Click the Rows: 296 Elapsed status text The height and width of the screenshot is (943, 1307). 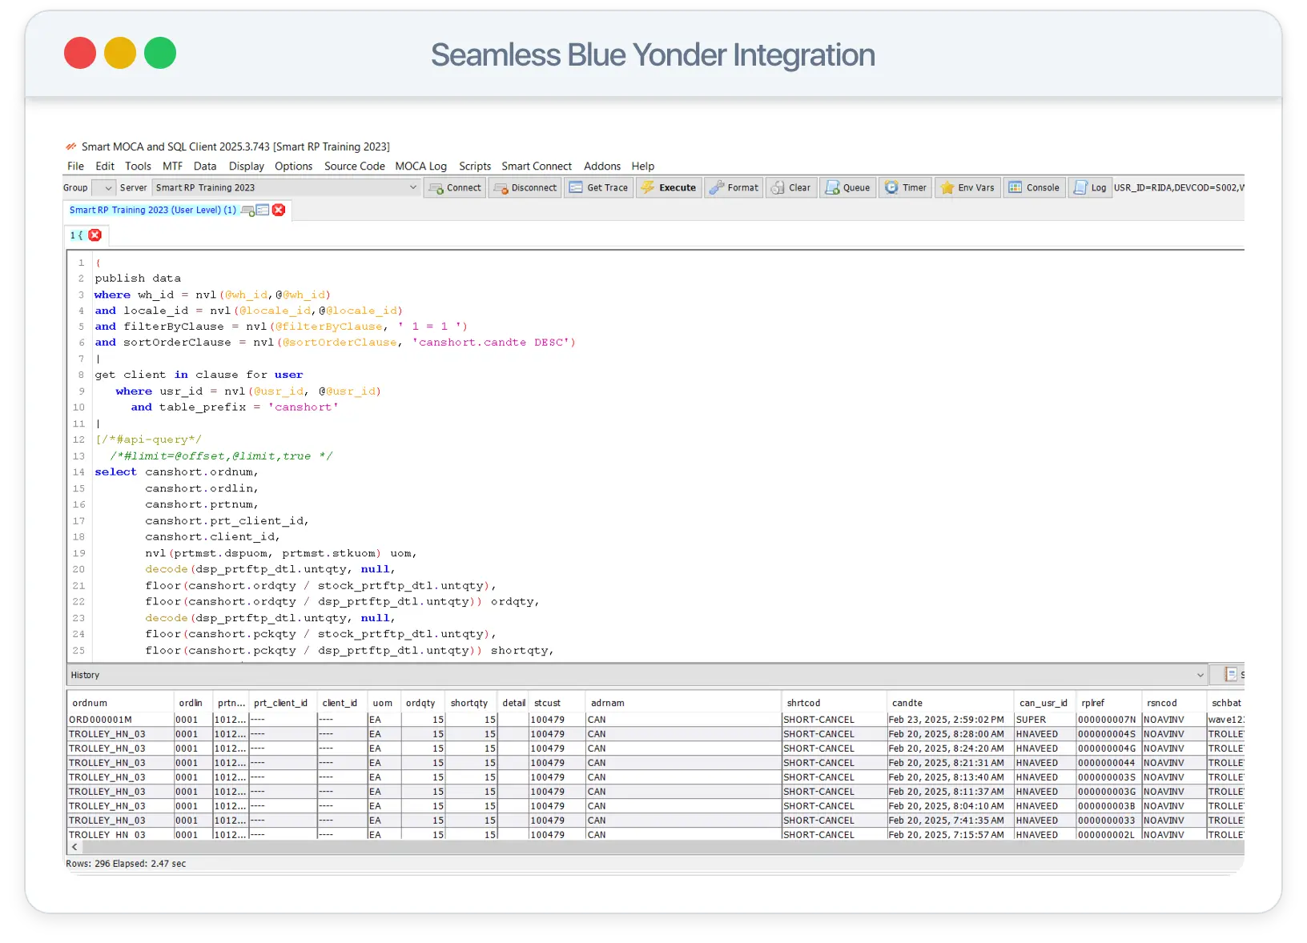click(x=126, y=864)
